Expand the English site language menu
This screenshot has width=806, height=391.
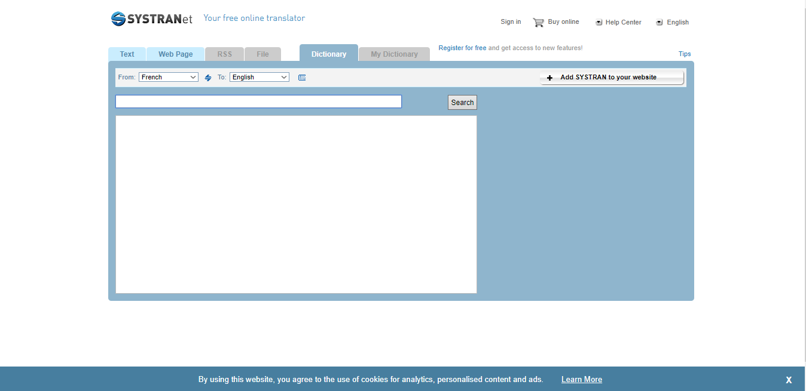672,22
